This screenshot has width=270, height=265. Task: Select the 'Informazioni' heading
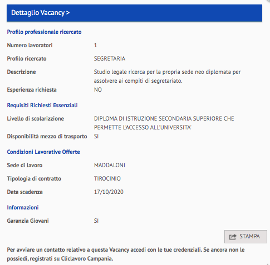(23, 208)
